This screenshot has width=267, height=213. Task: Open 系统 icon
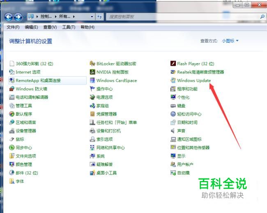coord(92,156)
